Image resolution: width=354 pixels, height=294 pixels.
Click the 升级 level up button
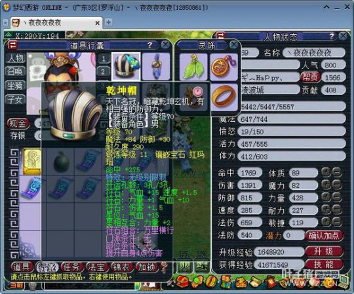(x=324, y=251)
